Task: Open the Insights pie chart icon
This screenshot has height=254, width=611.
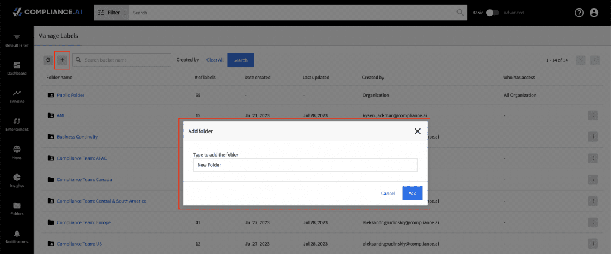Action: 17,177
